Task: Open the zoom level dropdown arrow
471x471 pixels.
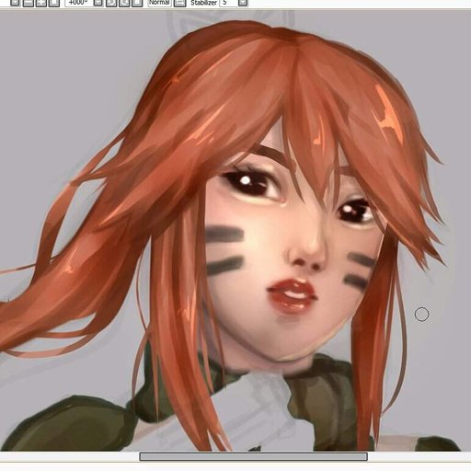Action: tap(14, 3)
